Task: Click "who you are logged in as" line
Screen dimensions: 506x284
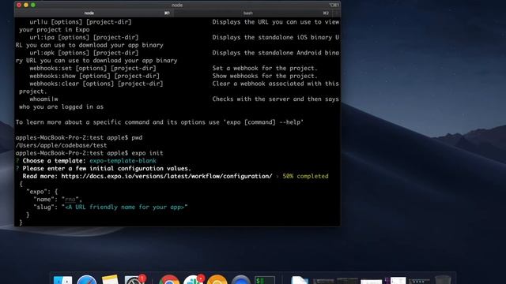Action: (61, 106)
